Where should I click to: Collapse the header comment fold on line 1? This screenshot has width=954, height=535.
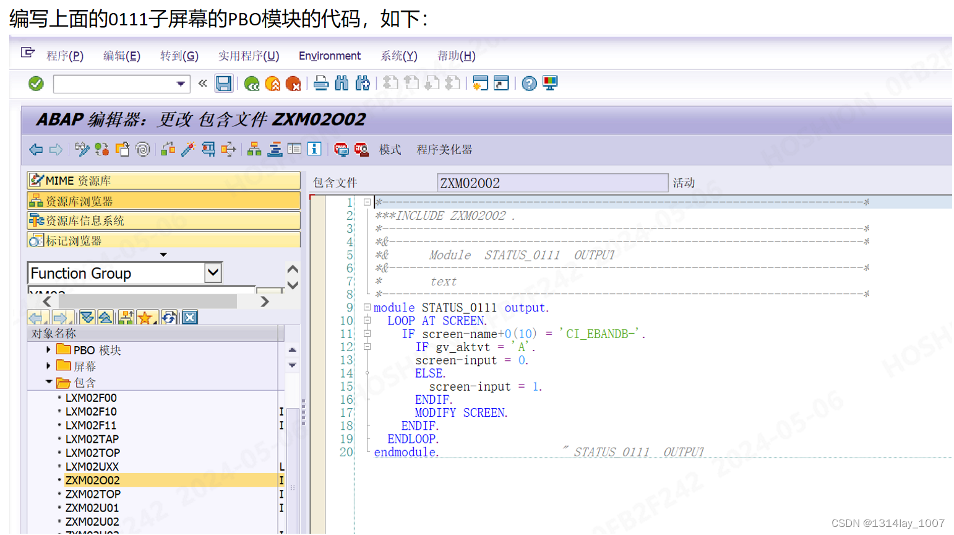(x=367, y=202)
